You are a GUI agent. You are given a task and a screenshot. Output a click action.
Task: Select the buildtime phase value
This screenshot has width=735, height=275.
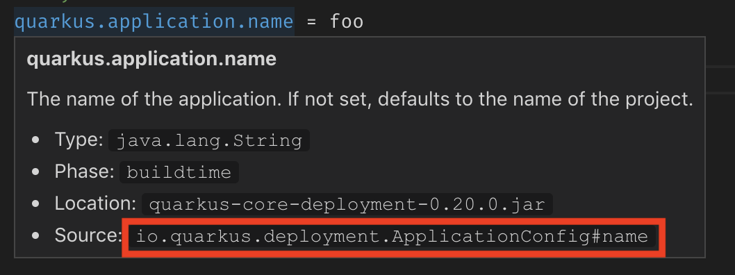(179, 172)
